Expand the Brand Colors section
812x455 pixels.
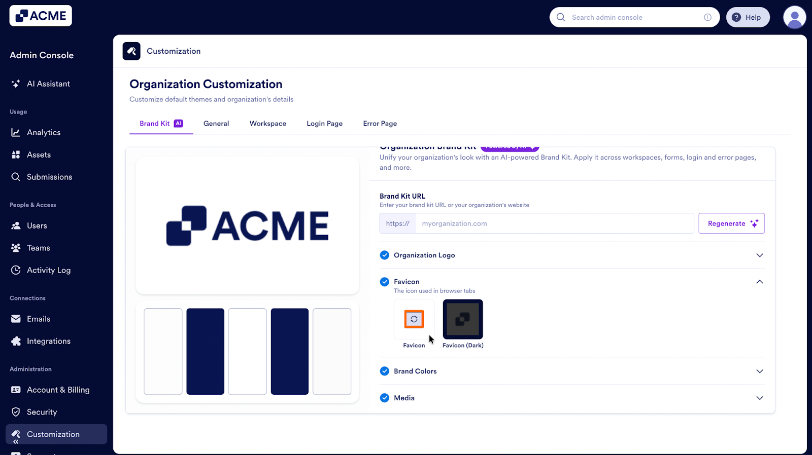(x=760, y=371)
